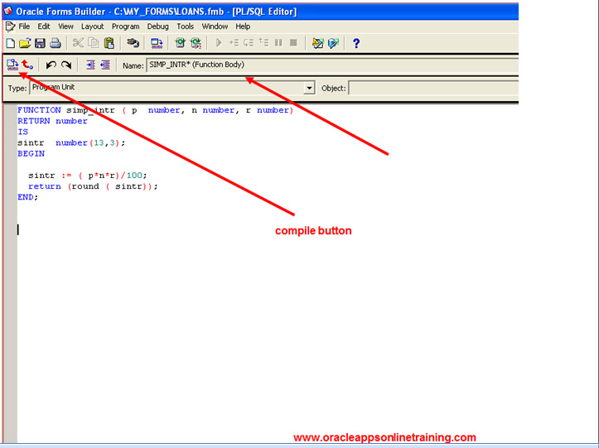Open the Tools menu
This screenshot has width=599, height=448.
point(185,26)
